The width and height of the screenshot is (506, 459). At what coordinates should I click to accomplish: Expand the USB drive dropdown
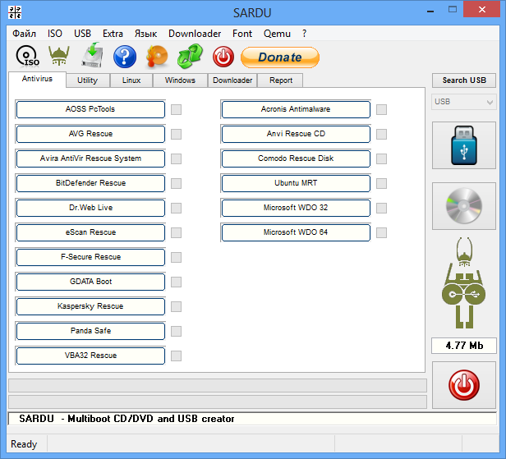(x=464, y=102)
